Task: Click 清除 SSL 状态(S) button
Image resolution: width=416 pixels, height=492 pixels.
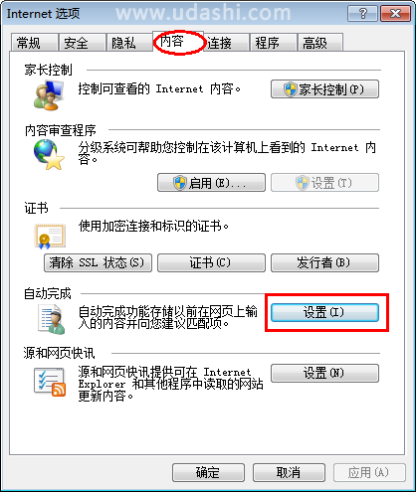Action: 98,262
